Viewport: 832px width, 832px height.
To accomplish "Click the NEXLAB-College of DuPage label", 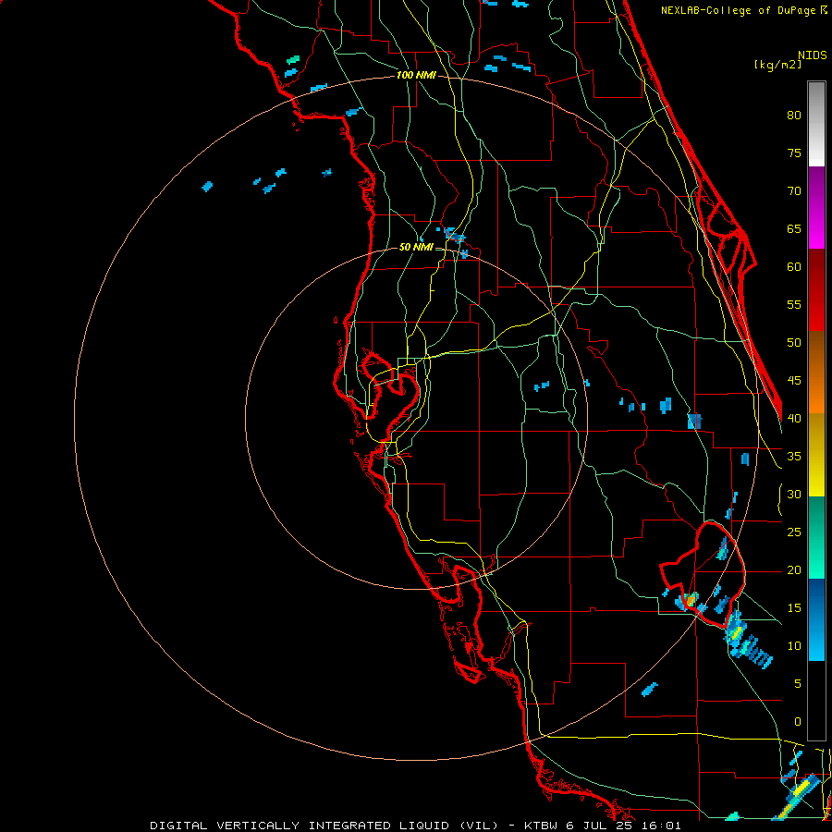I will (x=739, y=10).
